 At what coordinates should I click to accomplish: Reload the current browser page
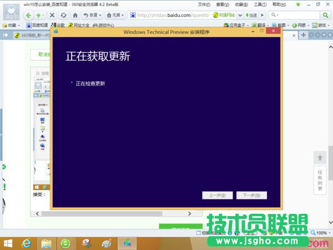(x=63, y=16)
